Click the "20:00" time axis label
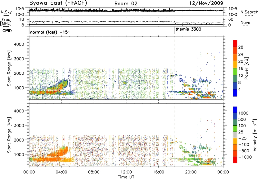The width and height of the screenshot is (258, 179). point(191,172)
